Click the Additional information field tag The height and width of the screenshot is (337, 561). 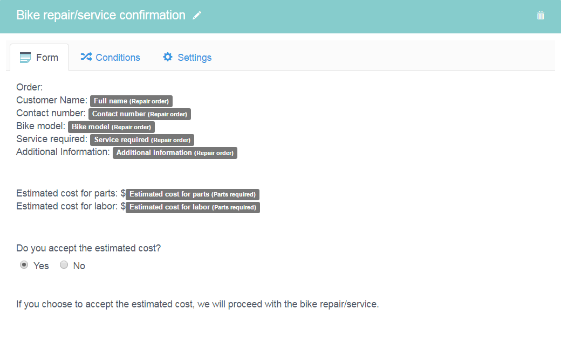[175, 153]
